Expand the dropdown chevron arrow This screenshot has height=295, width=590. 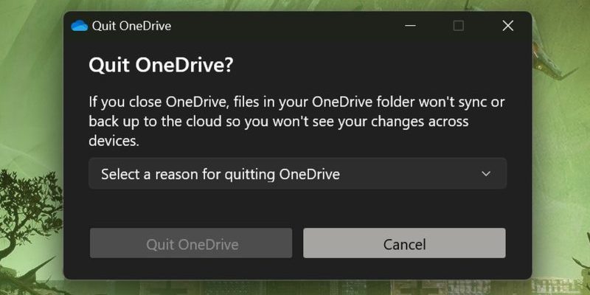486,173
